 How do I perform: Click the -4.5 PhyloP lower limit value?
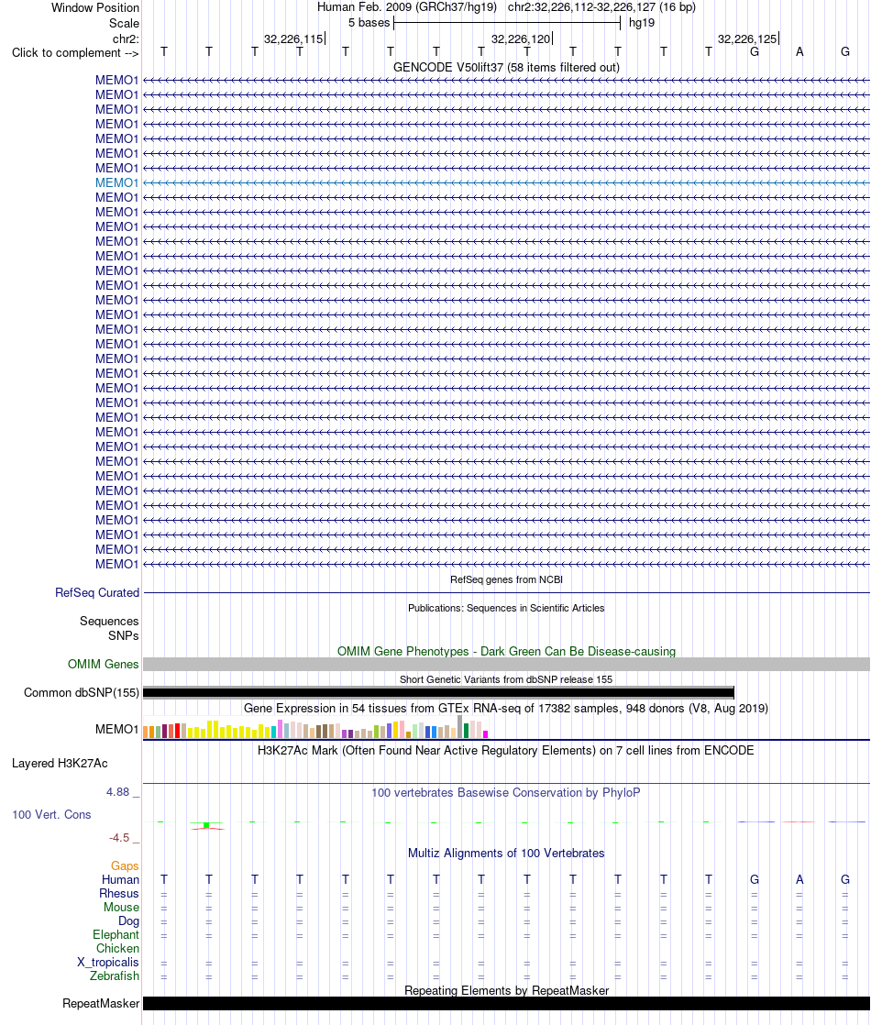[119, 838]
